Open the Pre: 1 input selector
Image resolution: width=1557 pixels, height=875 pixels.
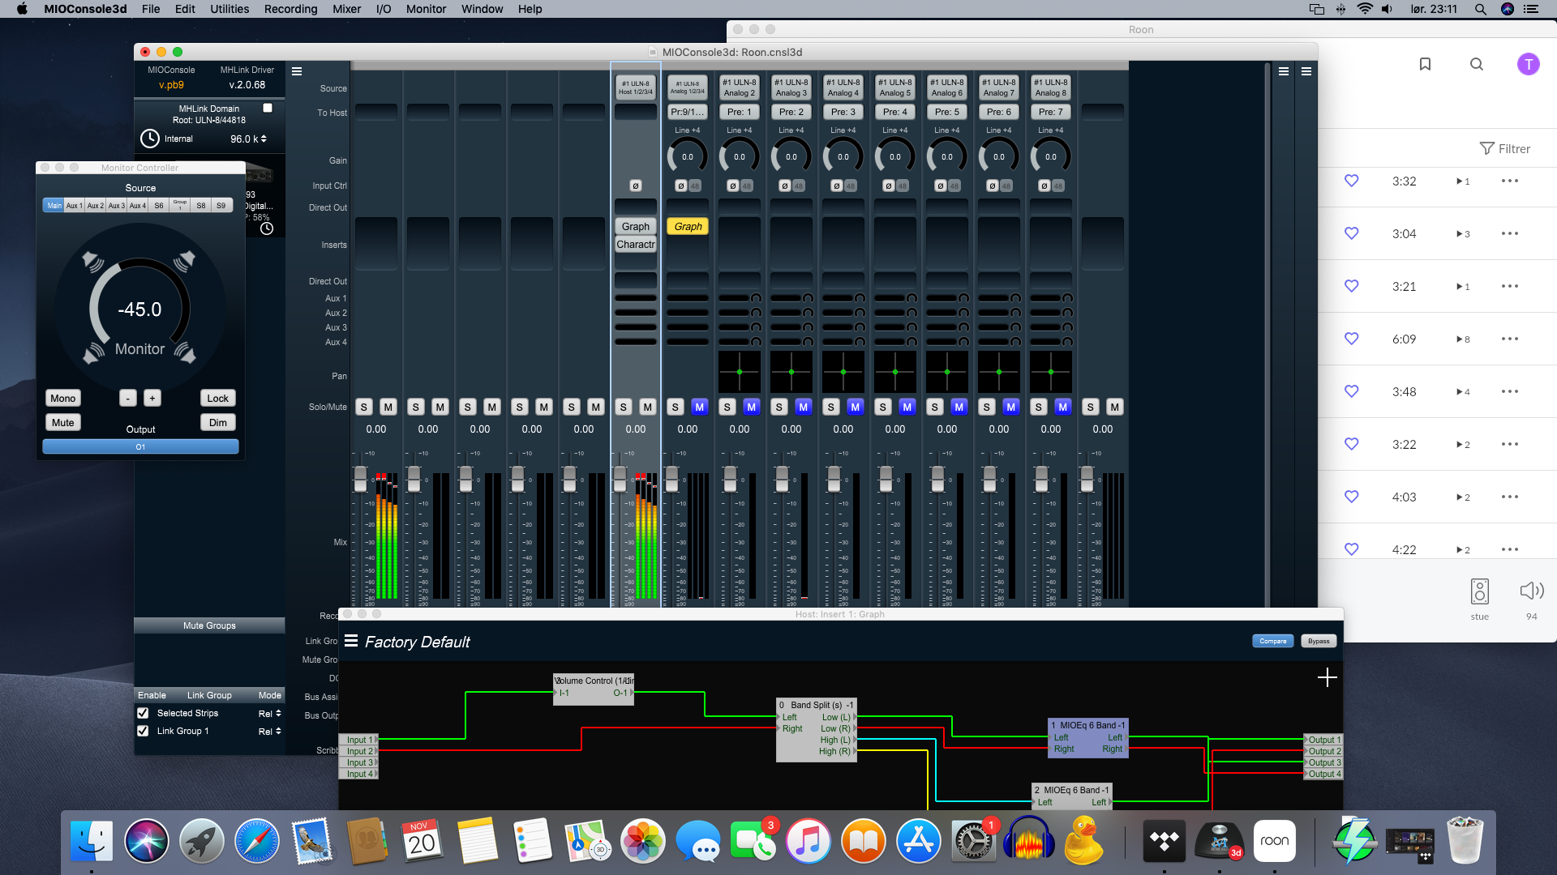pos(740,112)
